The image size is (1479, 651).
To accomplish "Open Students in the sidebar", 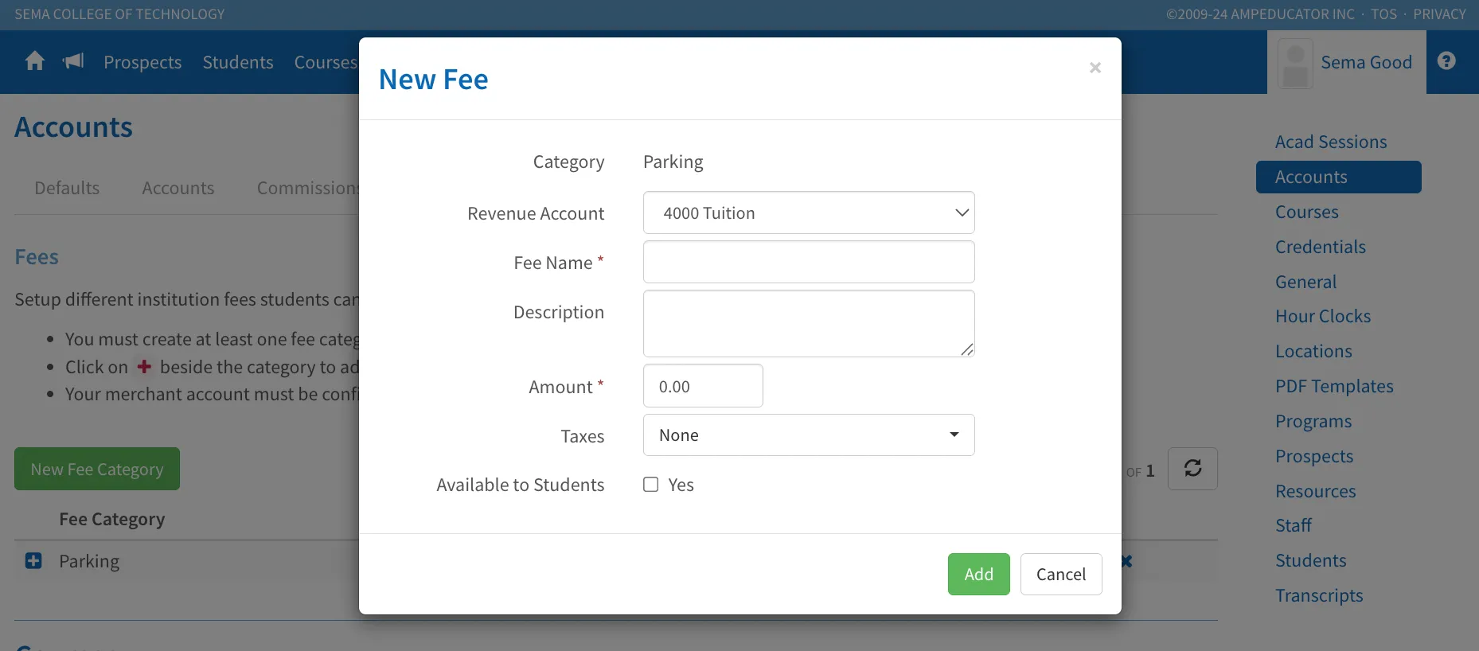I will point(1311,560).
